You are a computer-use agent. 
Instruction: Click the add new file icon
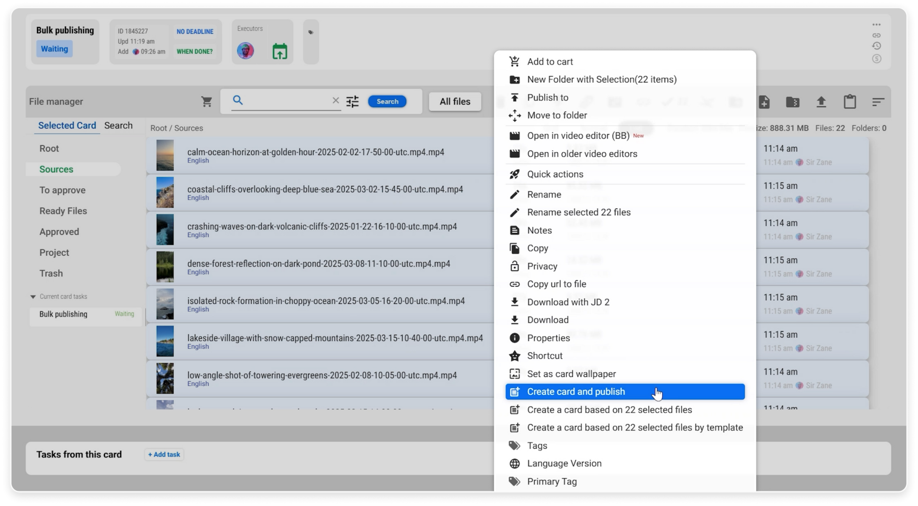pos(764,102)
